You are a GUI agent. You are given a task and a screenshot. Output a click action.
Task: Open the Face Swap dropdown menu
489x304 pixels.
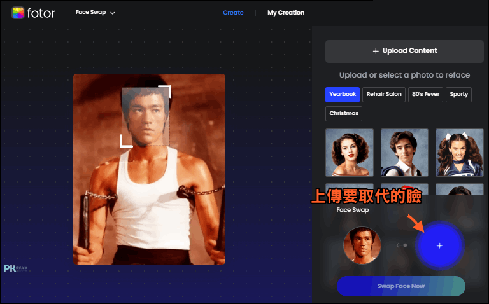click(95, 13)
